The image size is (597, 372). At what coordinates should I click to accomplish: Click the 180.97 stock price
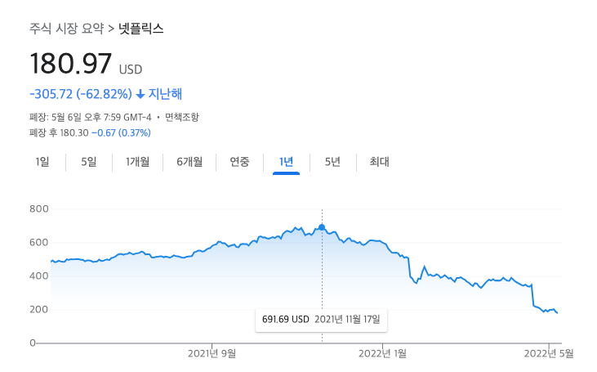[x=71, y=64]
